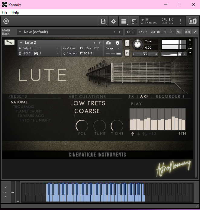The height and width of the screenshot is (210, 200).
Task: Expand the Lute 2 instrument name dropdown
Action: [x=21, y=43]
